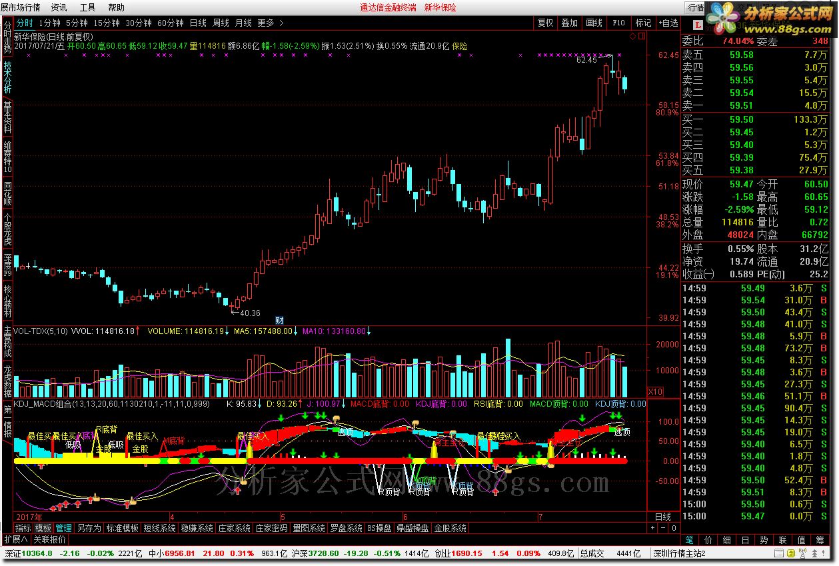This screenshot has height=566, width=839.
Task: Add stock with +自选 button
Action: pos(668,23)
